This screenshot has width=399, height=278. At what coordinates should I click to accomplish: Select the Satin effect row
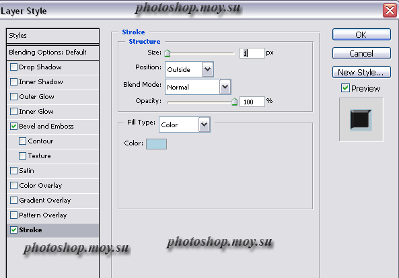(x=52, y=171)
